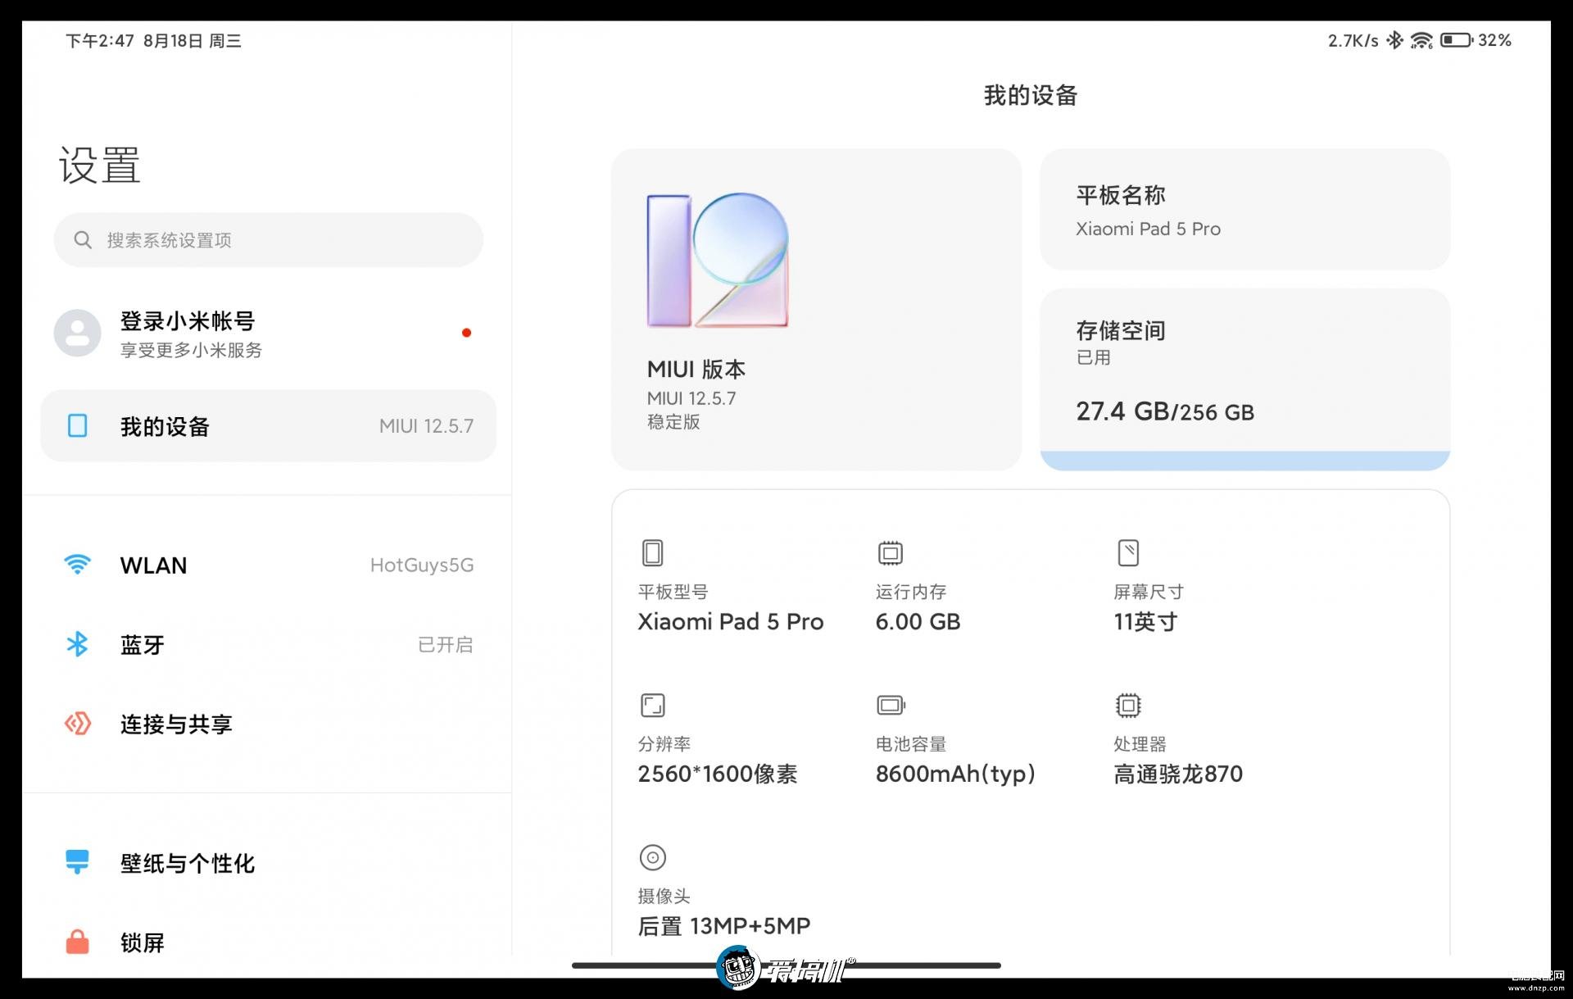Tap 11英寸 screen size value
1573x999 pixels.
(x=1145, y=622)
